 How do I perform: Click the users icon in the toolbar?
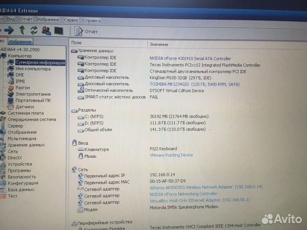(46, 31)
